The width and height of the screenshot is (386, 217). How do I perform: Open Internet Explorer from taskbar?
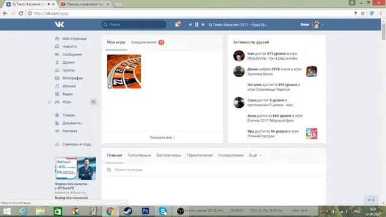[x=24, y=212]
